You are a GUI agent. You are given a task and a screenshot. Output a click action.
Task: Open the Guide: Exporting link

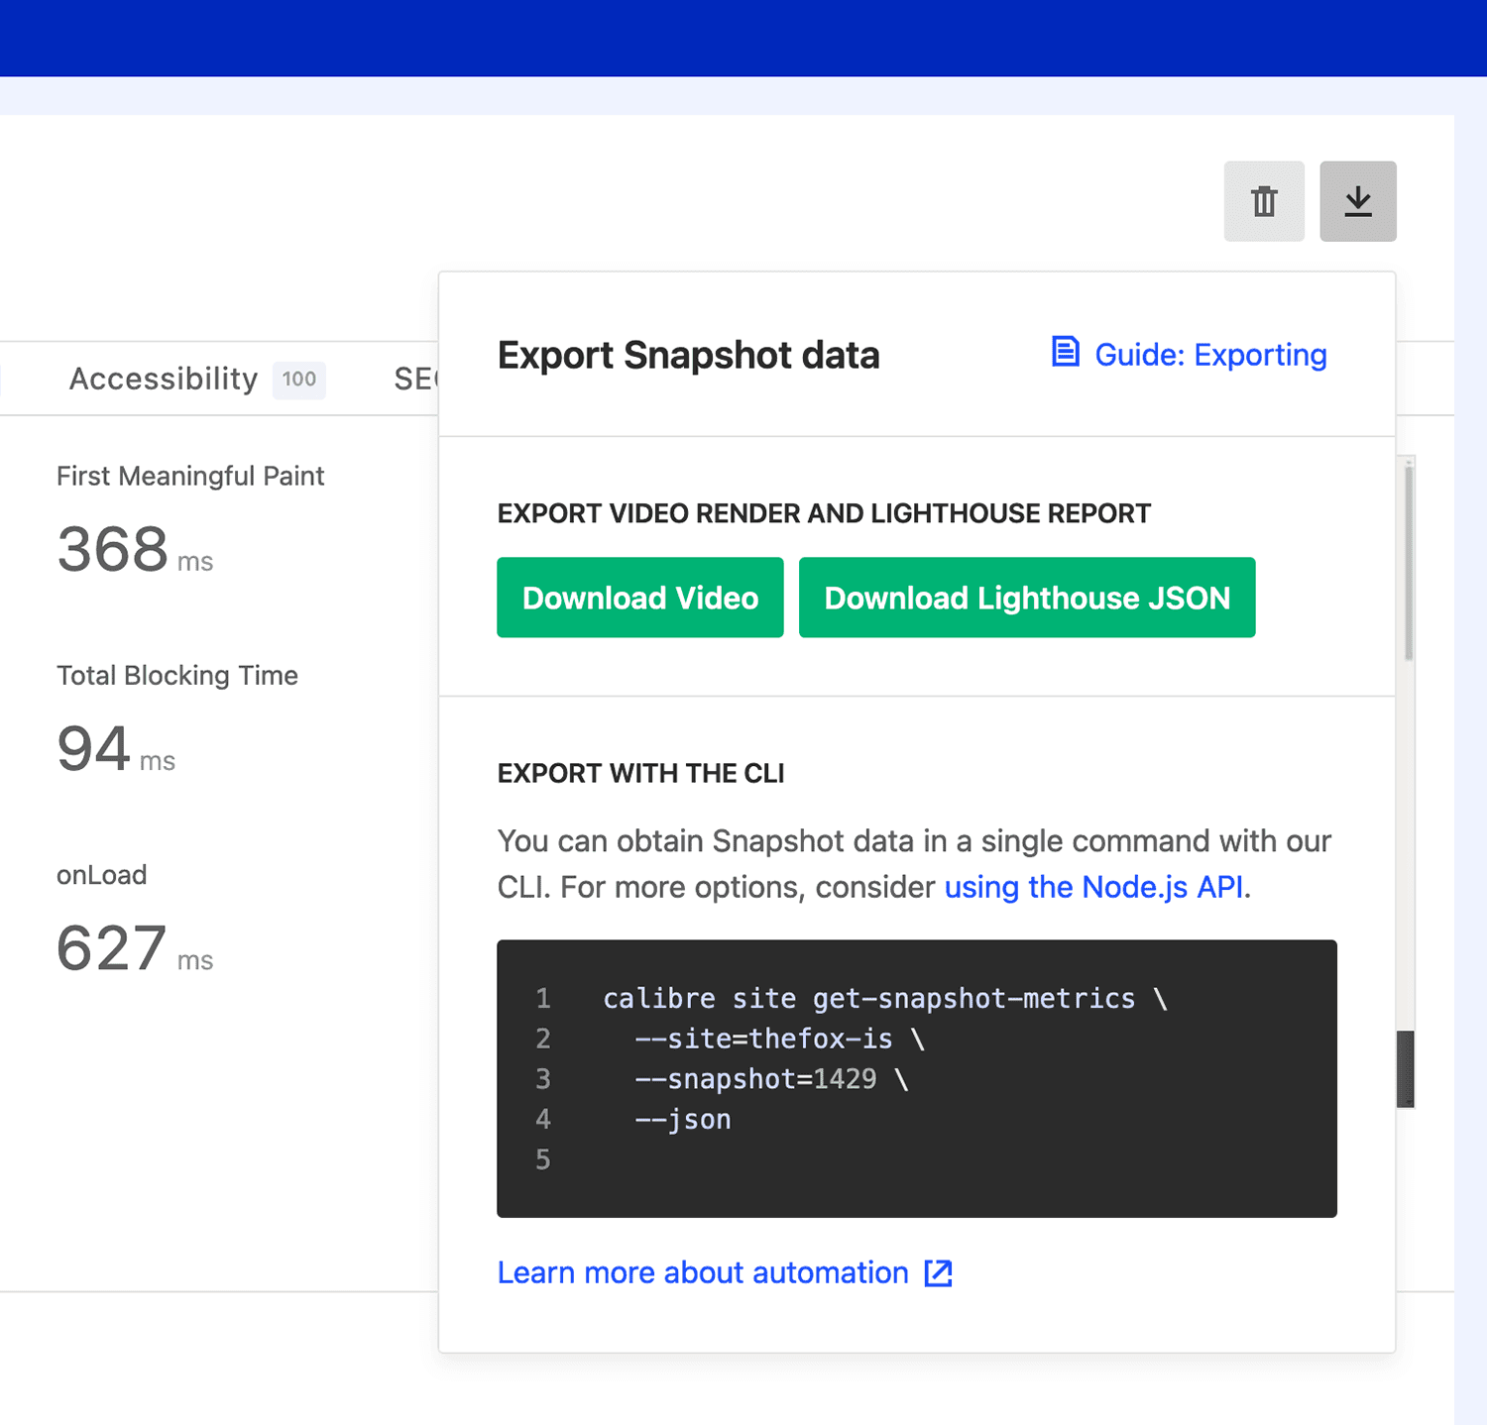pyautogui.click(x=1209, y=355)
